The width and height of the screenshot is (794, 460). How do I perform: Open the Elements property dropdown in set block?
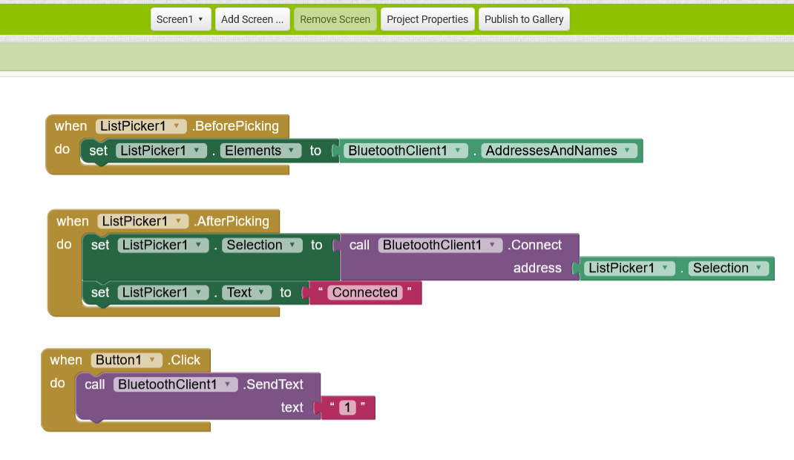[292, 150]
